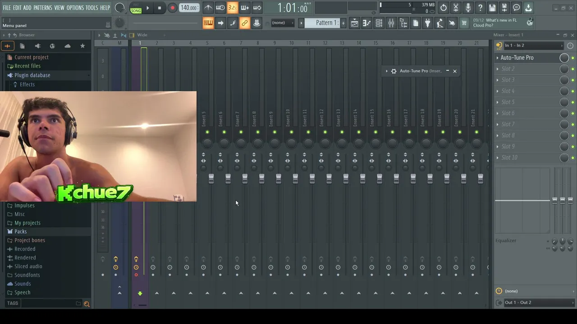Toggle the Slot 3 enable light
This screenshot has width=577, height=324.
(573, 80)
